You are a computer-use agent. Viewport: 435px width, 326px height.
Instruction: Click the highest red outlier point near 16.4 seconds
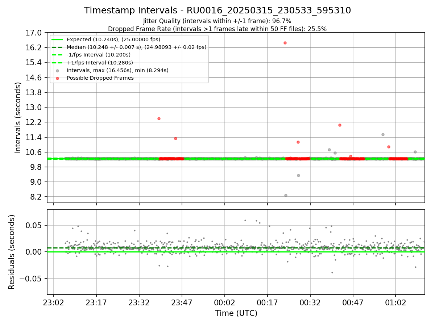point(285,43)
